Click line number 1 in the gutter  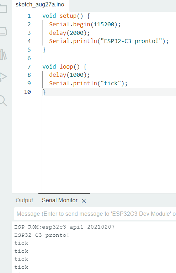tap(29, 16)
